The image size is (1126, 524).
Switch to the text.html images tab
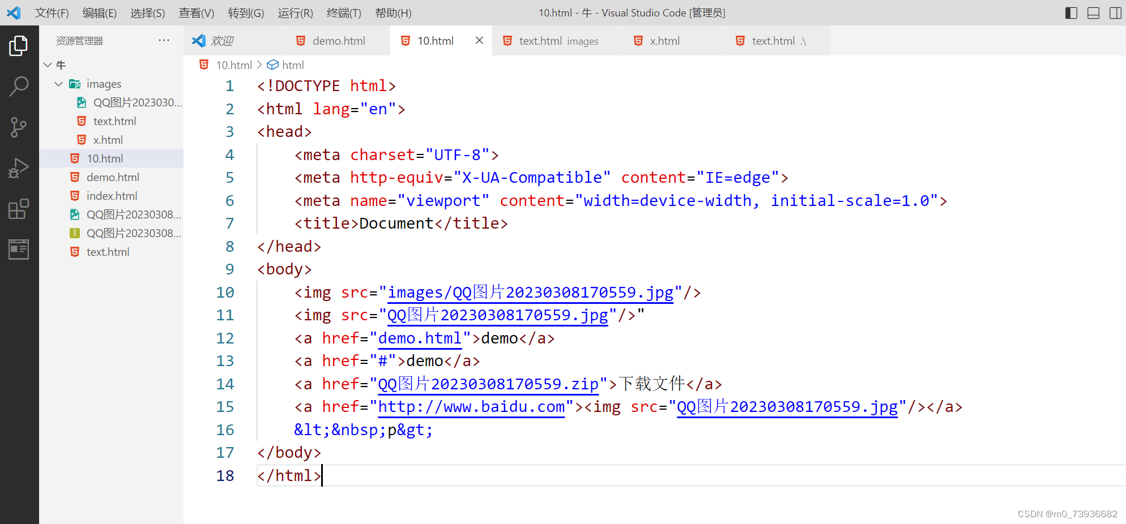558,41
